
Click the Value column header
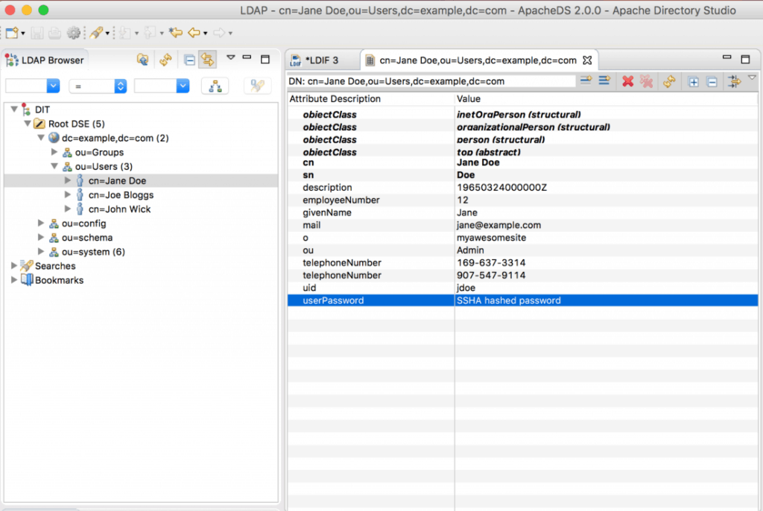click(x=607, y=99)
